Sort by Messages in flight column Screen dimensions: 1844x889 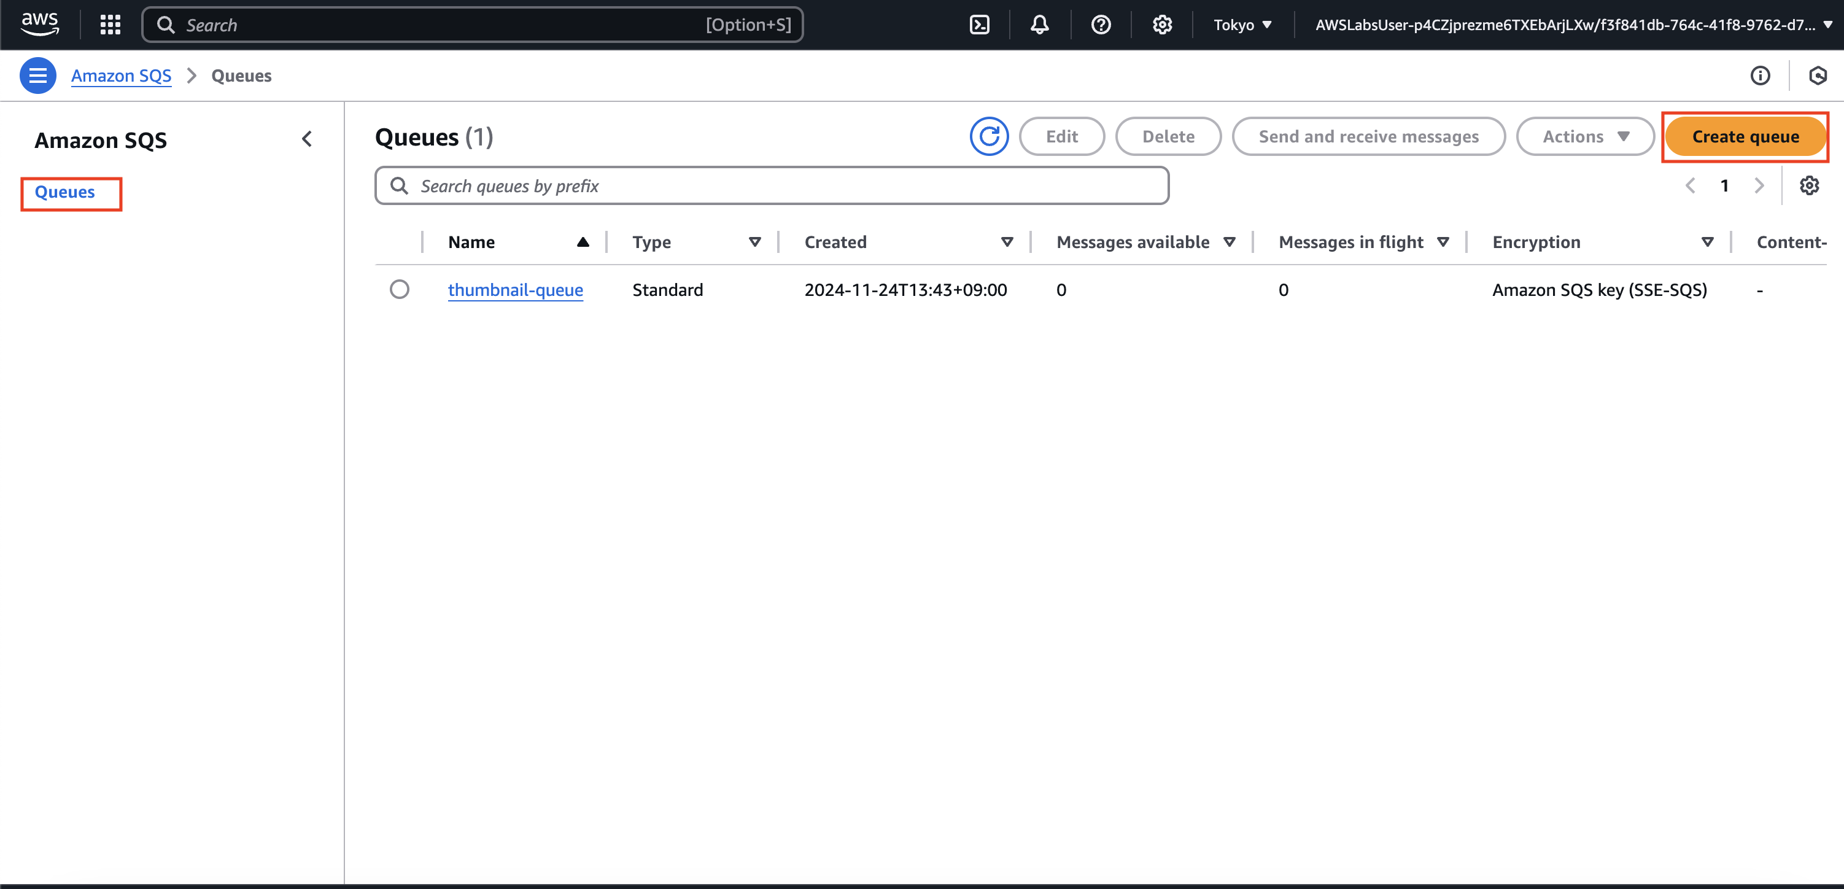[1364, 242]
